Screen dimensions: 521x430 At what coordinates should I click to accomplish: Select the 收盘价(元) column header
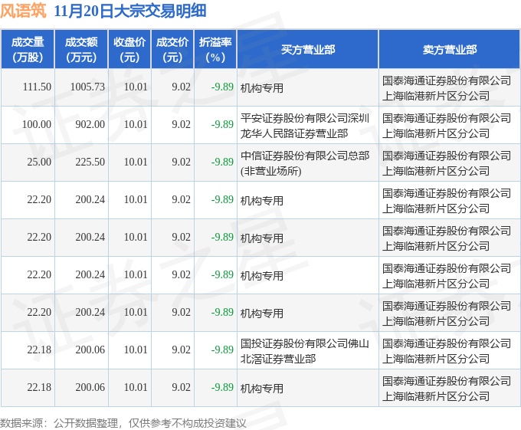(x=129, y=50)
